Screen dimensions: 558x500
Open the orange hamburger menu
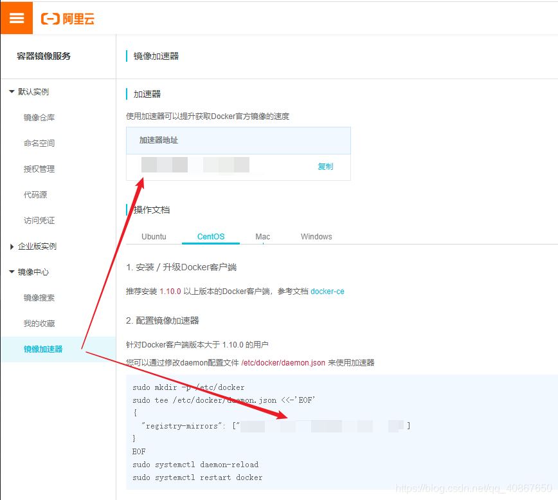pyautogui.click(x=16, y=18)
